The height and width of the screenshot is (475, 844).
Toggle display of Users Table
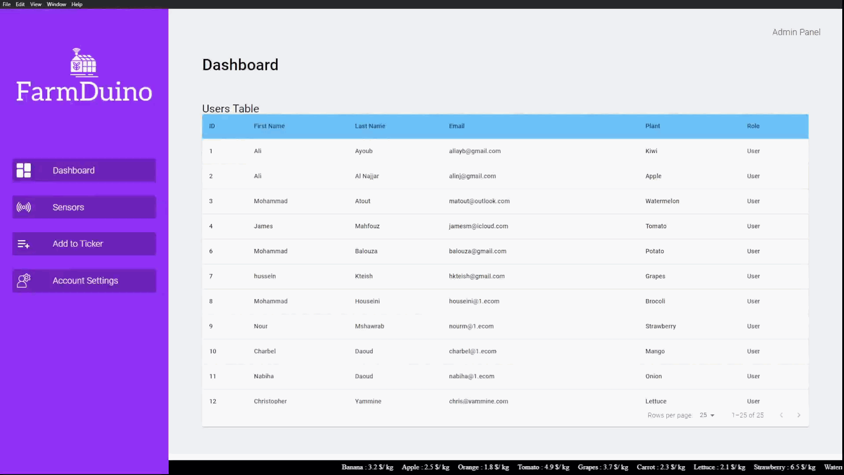(x=230, y=109)
